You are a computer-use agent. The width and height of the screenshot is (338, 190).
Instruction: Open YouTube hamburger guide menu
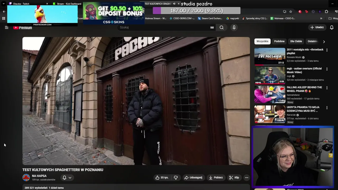(7, 27)
